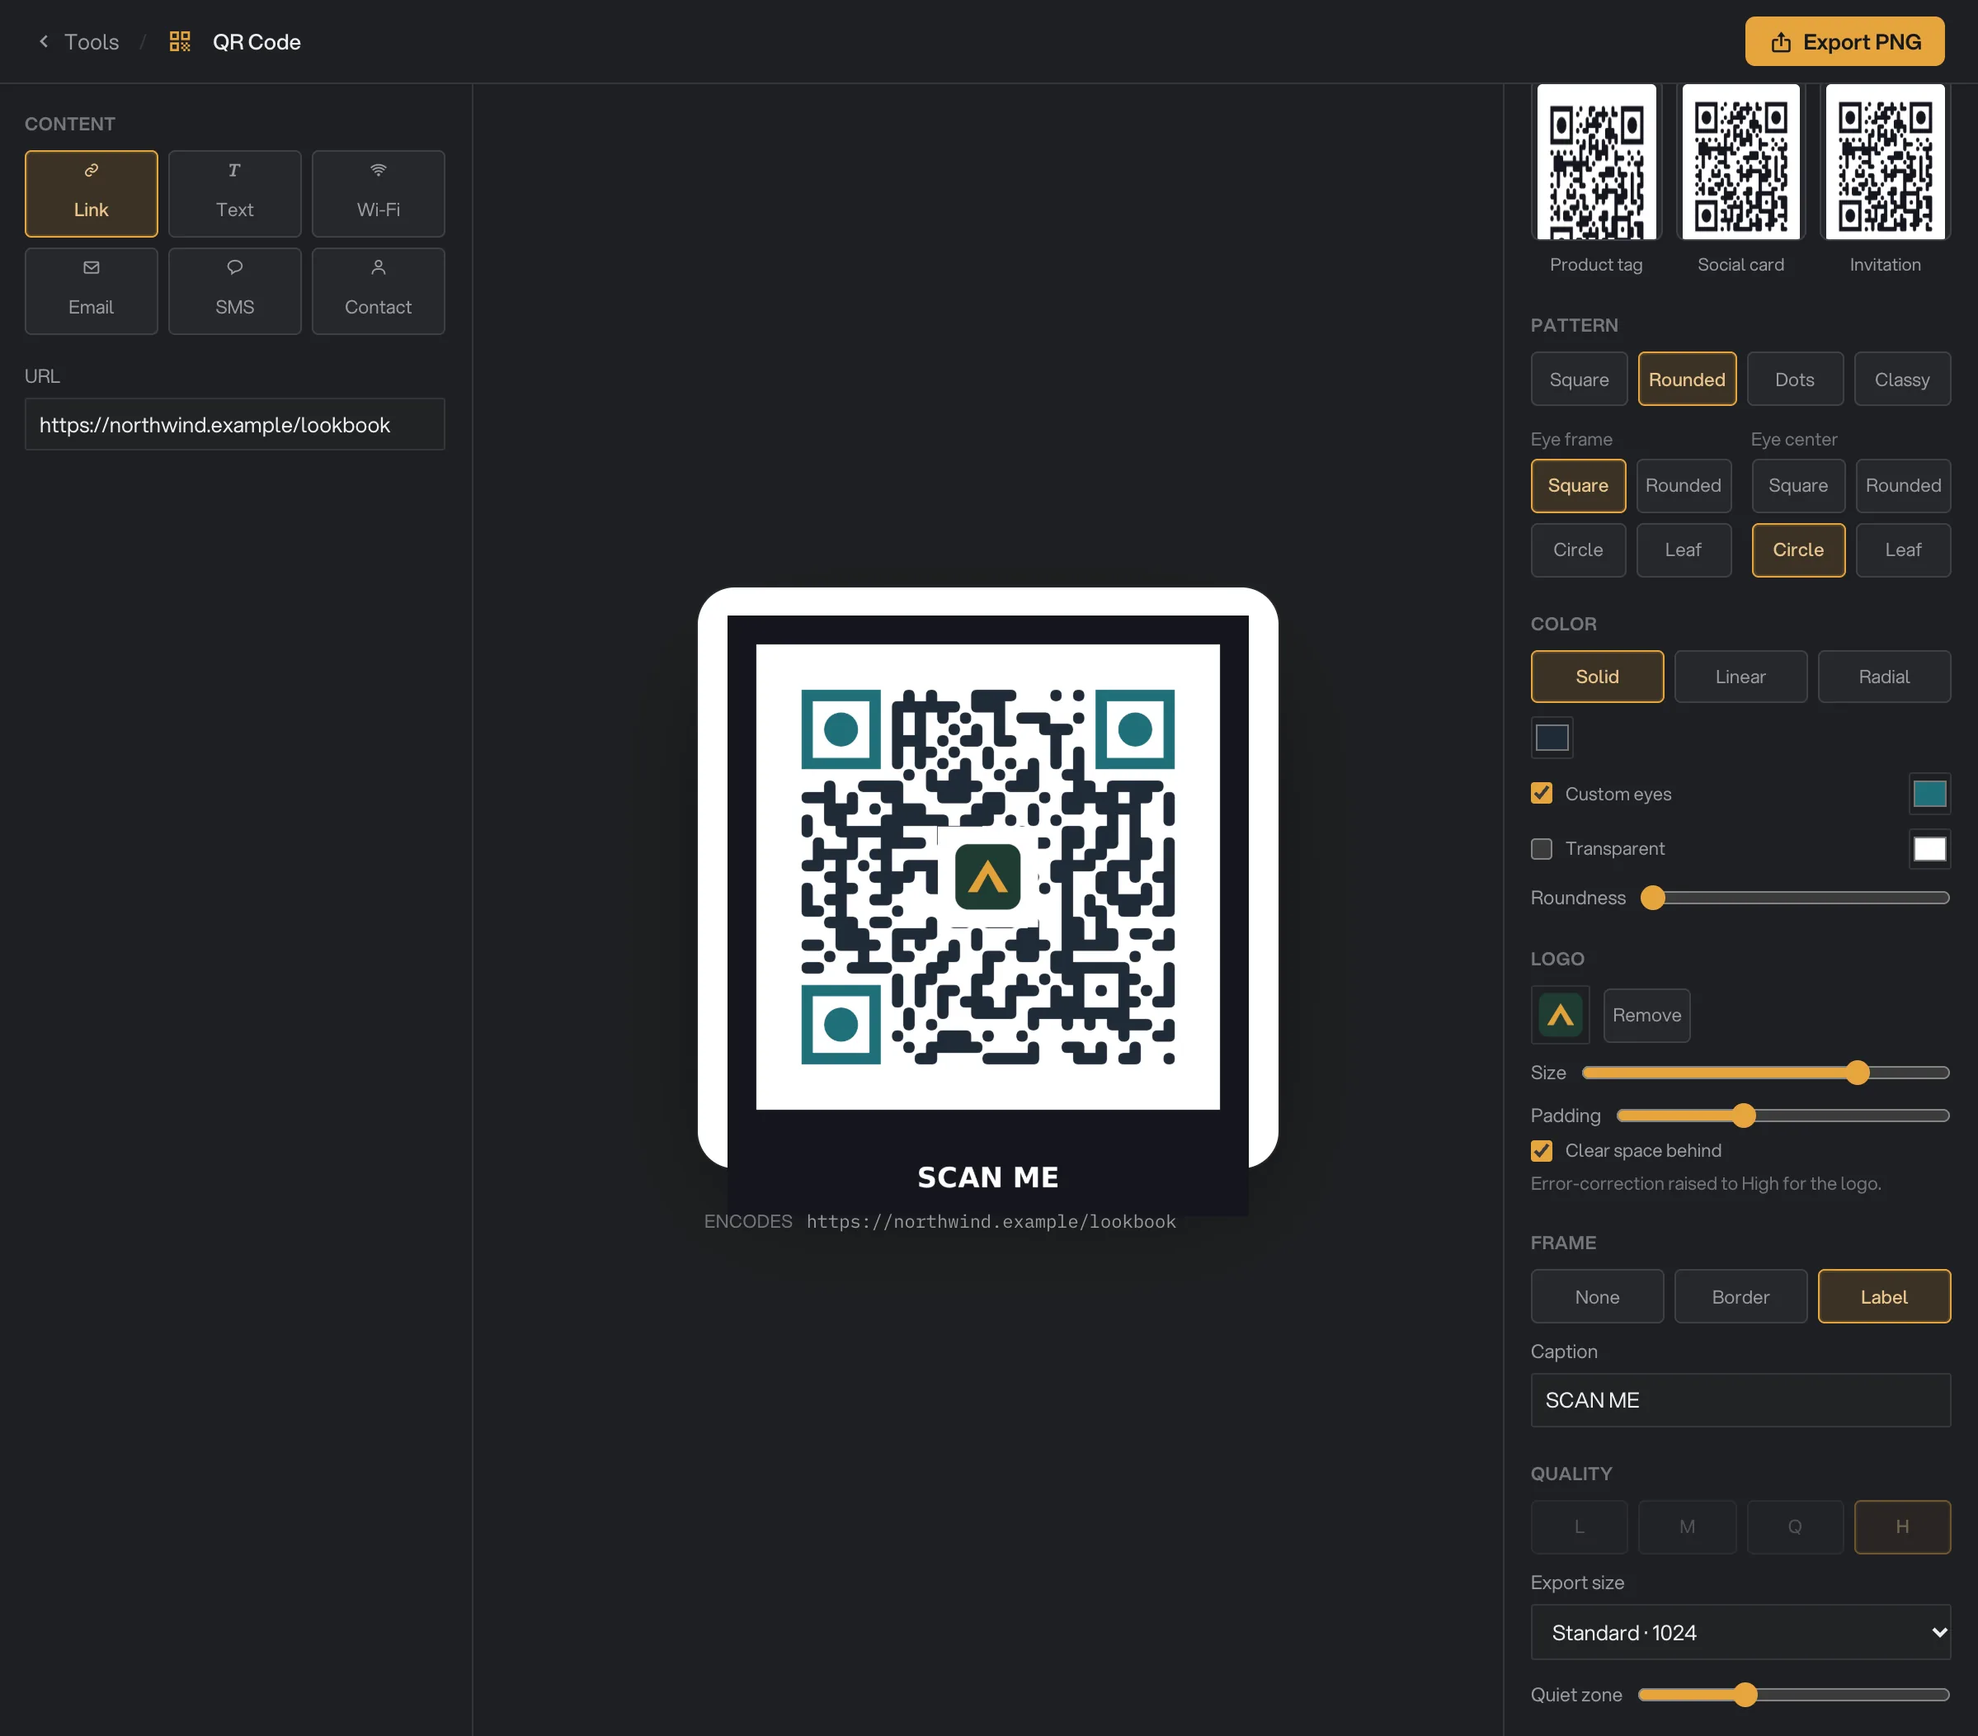The width and height of the screenshot is (1978, 1736).
Task: Select the Contact content type
Action: pos(379,291)
